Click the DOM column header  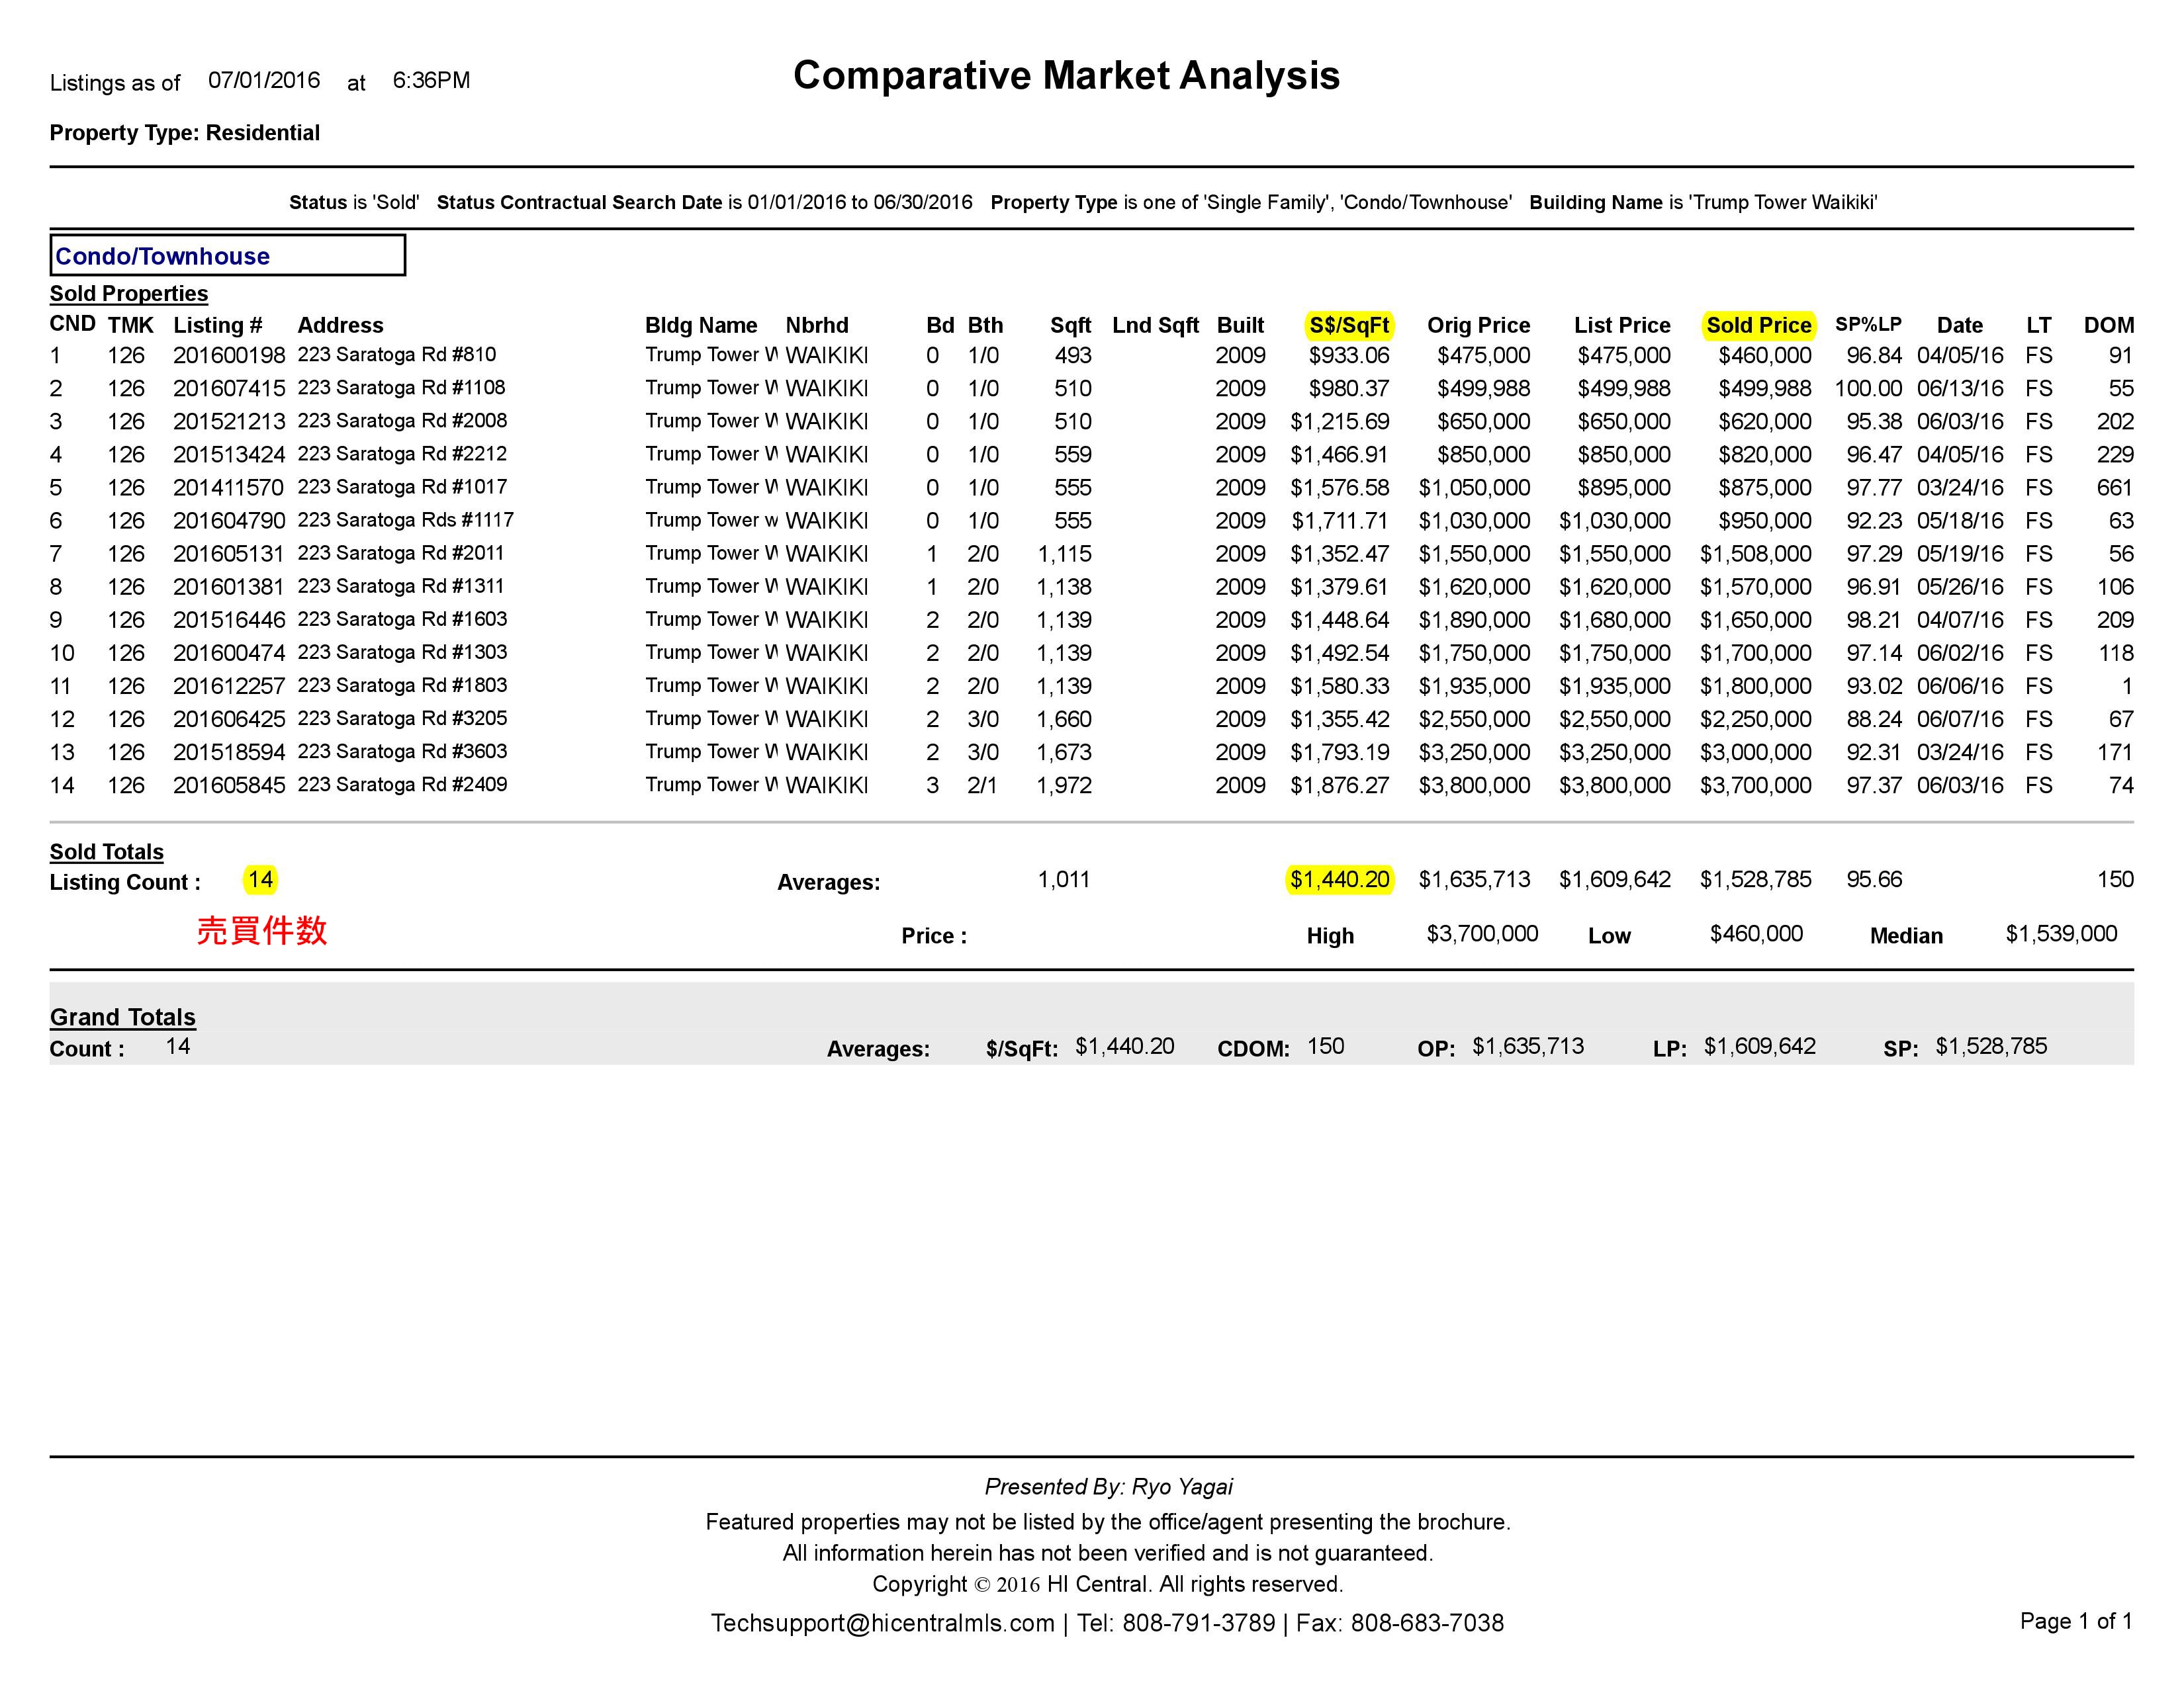[x=2108, y=325]
